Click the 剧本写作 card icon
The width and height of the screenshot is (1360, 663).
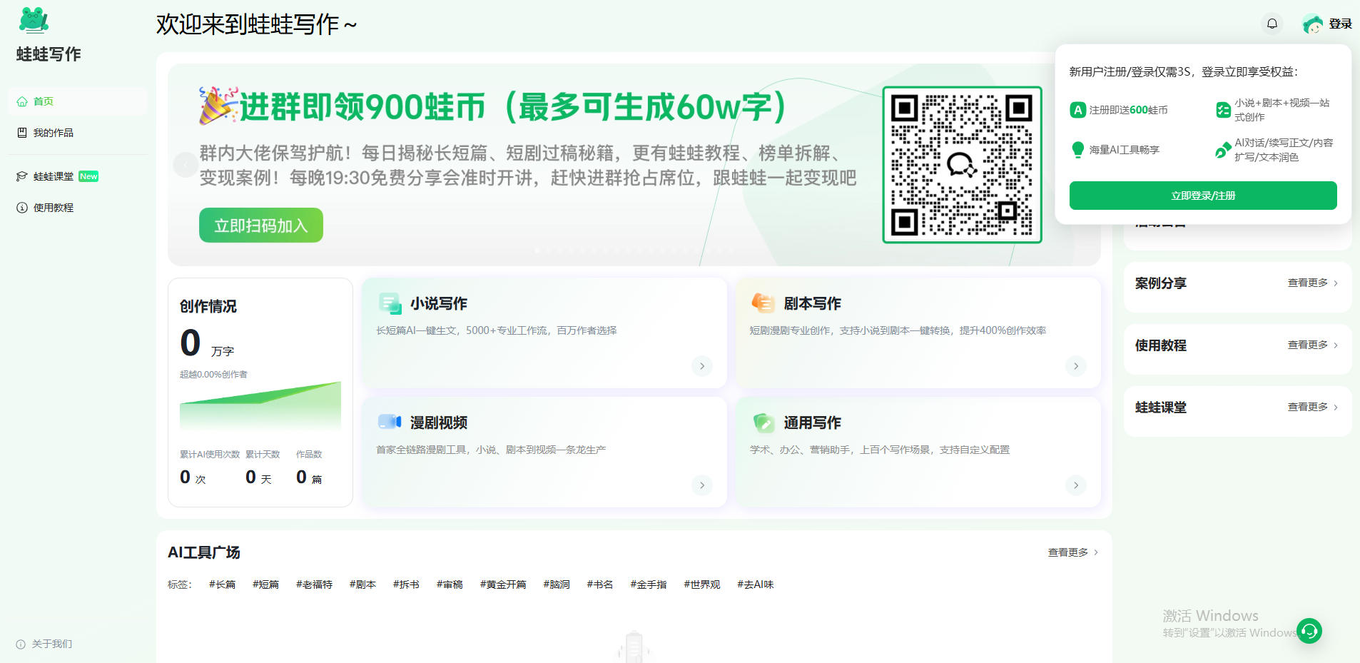point(763,303)
